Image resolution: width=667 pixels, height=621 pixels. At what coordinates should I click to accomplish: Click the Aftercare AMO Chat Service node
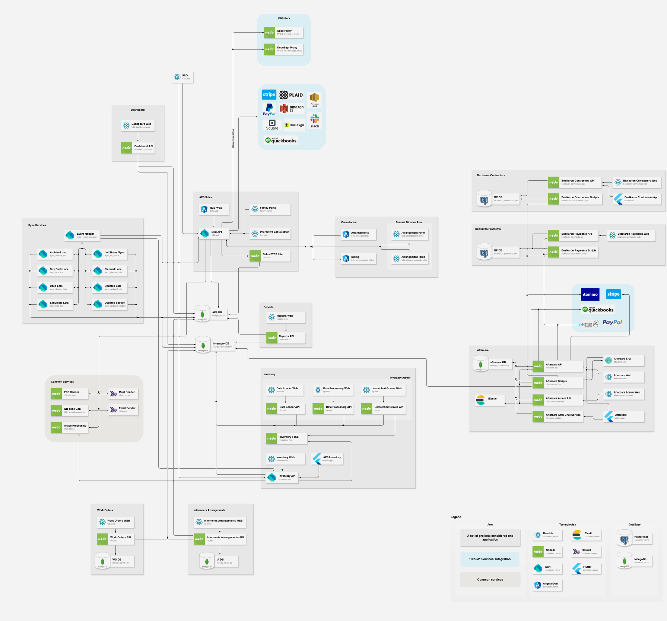(558, 416)
